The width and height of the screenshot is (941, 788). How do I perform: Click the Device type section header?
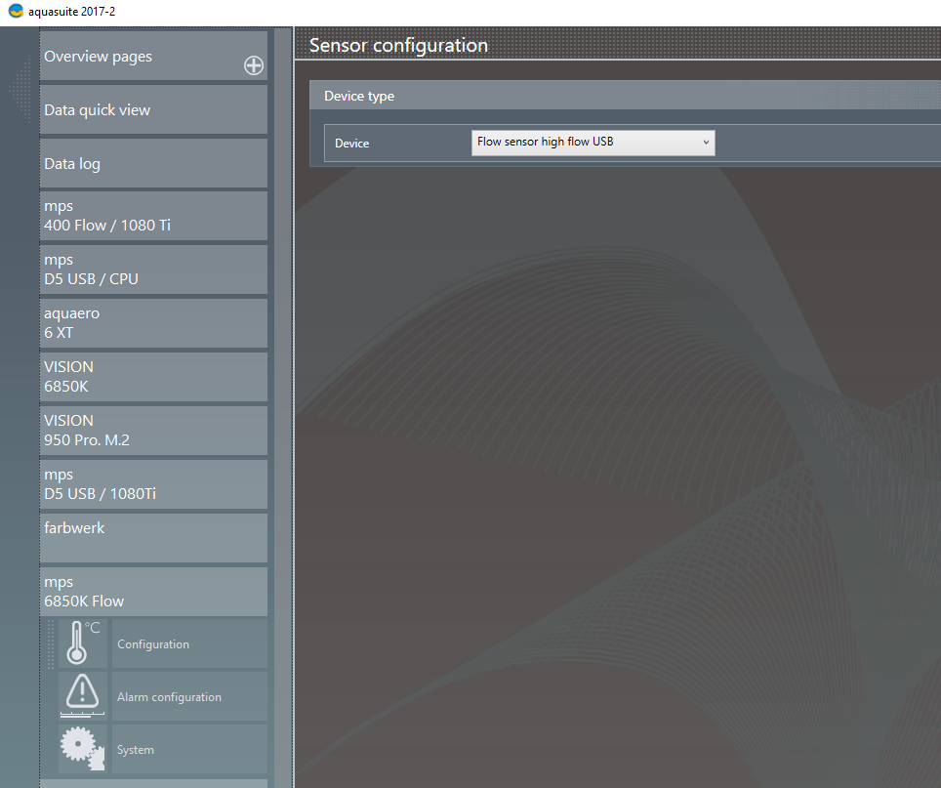coord(625,96)
